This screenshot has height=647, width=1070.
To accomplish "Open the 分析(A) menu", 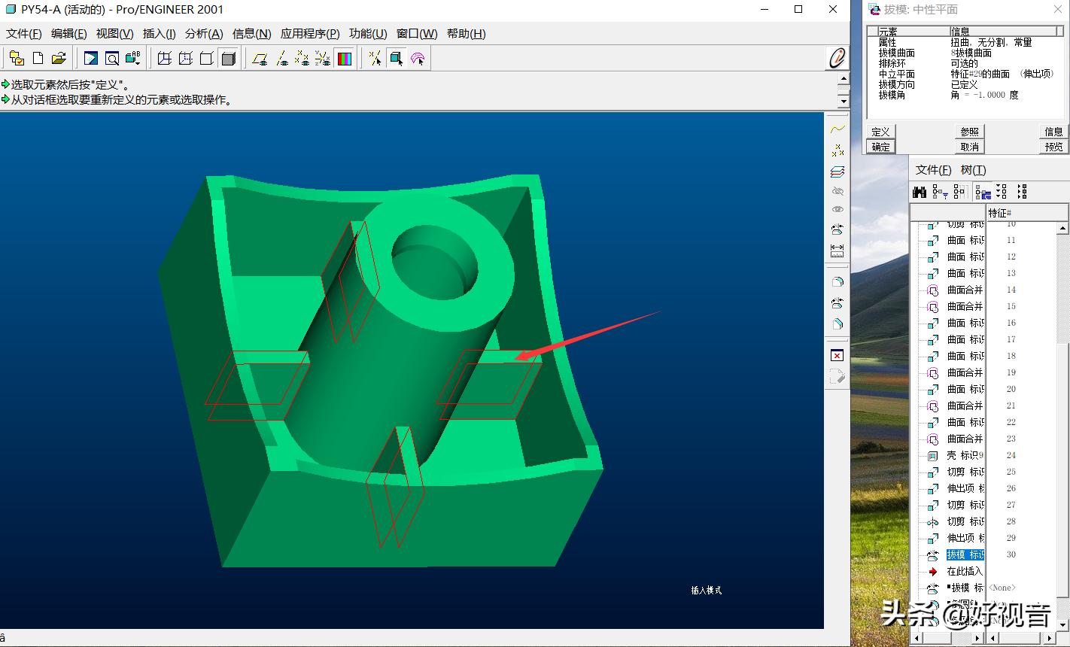I will [x=203, y=34].
